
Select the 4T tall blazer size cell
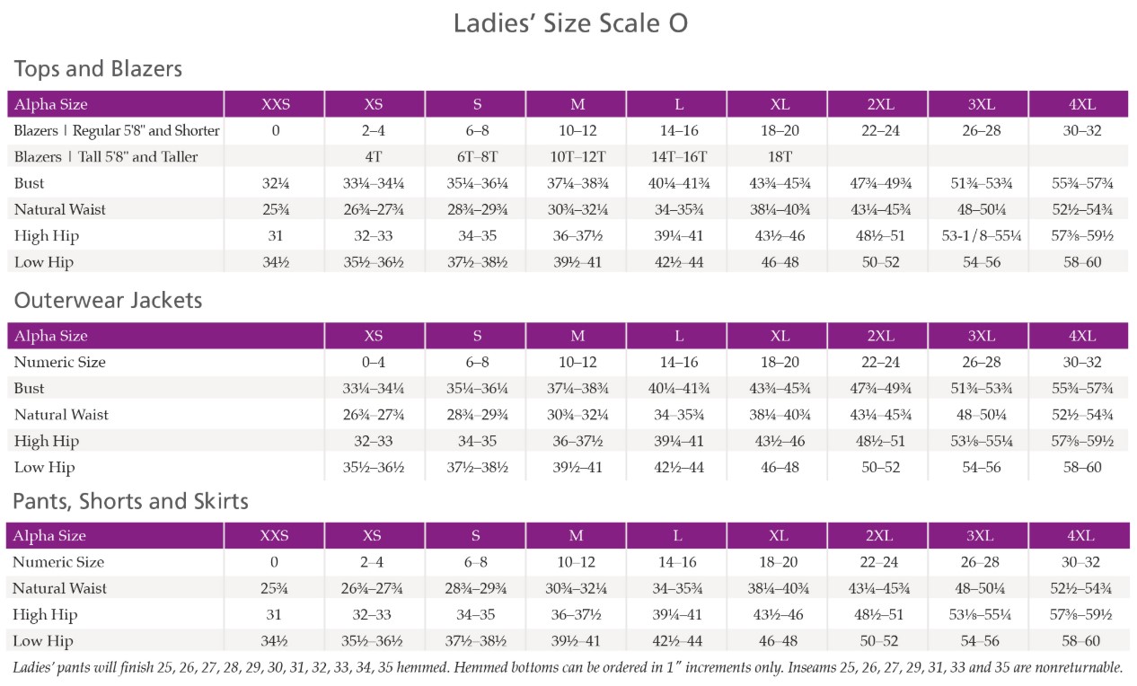pos(374,157)
